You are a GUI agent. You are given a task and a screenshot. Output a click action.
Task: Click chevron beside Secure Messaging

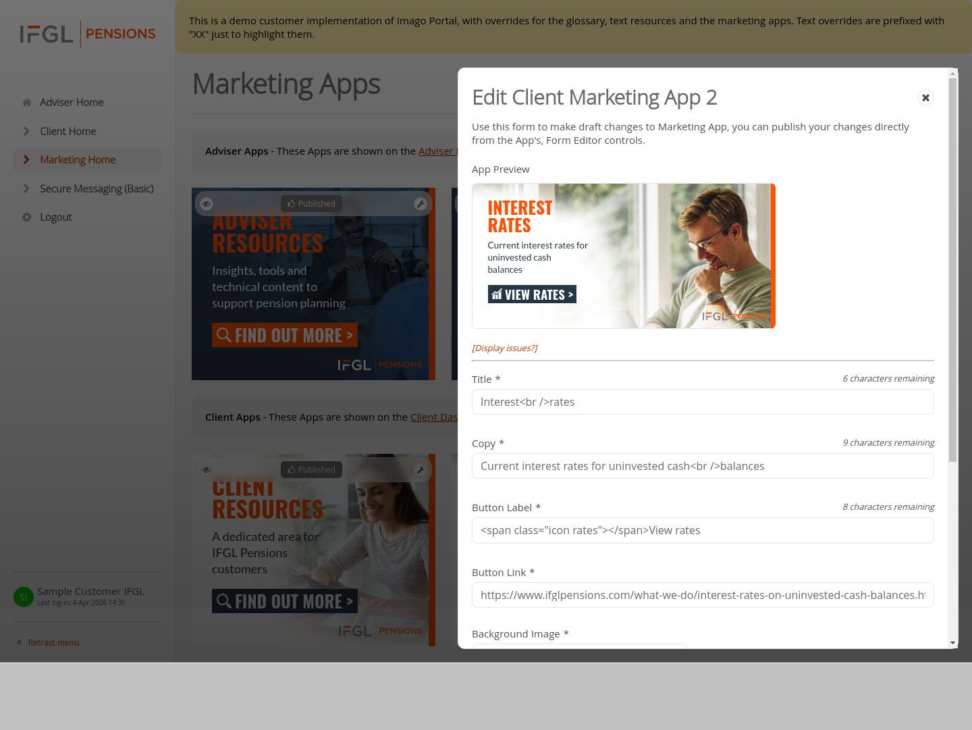point(26,189)
